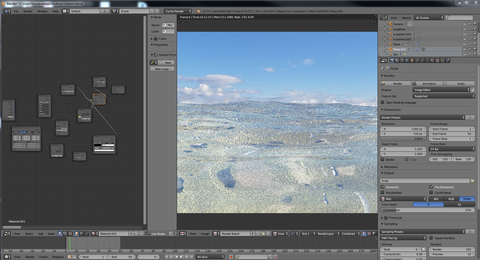This screenshot has height=260, width=480.
Task: Click New Layer in Grease Pencil panel
Action: point(162,69)
